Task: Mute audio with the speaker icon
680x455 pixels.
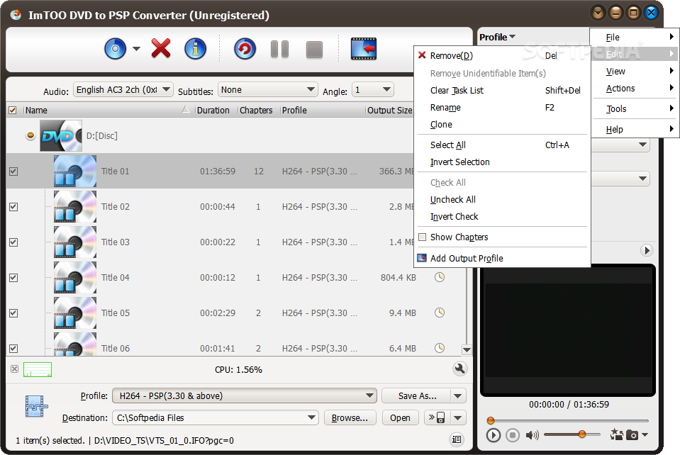Action: (532, 434)
